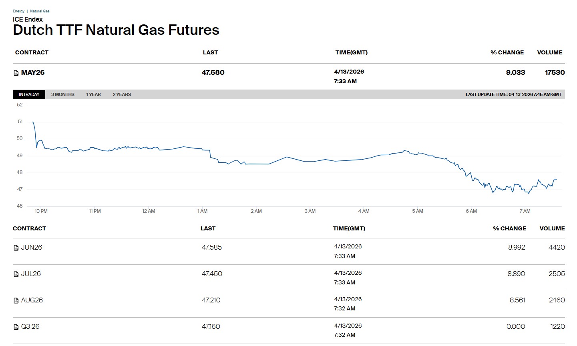Click the document icon beside Q3 26
This screenshot has height=346, width=577.
click(16, 327)
